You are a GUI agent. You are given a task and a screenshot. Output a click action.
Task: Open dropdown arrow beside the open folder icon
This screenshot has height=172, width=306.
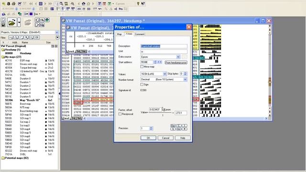point(19,22)
